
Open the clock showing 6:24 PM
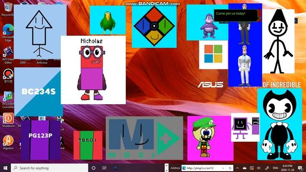click(288, 168)
